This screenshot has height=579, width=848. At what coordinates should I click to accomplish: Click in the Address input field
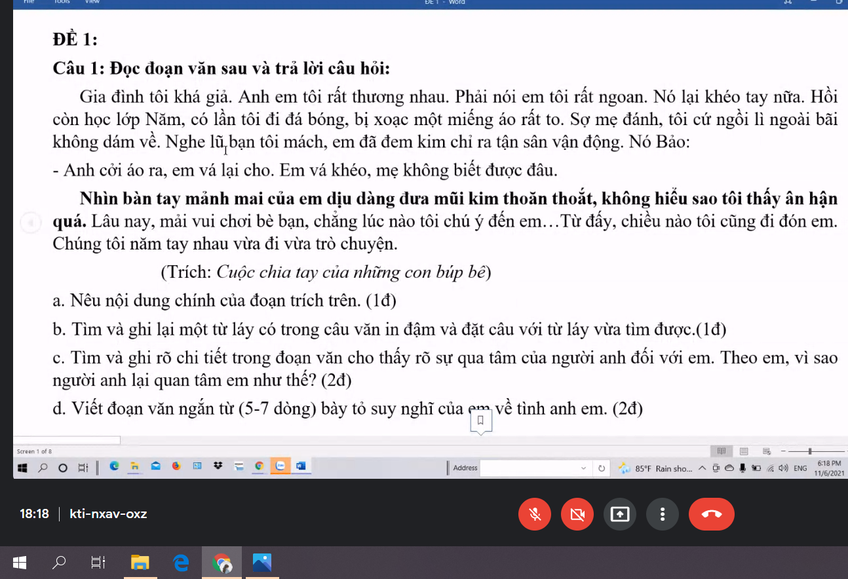530,468
